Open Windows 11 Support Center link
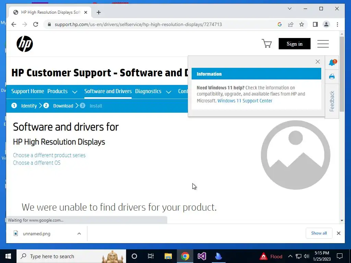Screen dimensions: 351x263 click(245, 101)
